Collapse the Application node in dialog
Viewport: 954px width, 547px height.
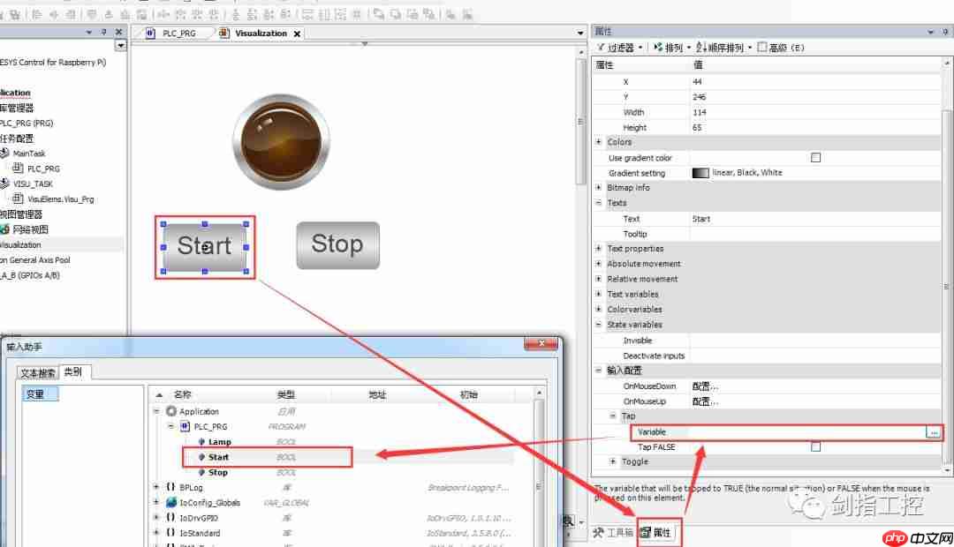pyautogui.click(x=156, y=411)
